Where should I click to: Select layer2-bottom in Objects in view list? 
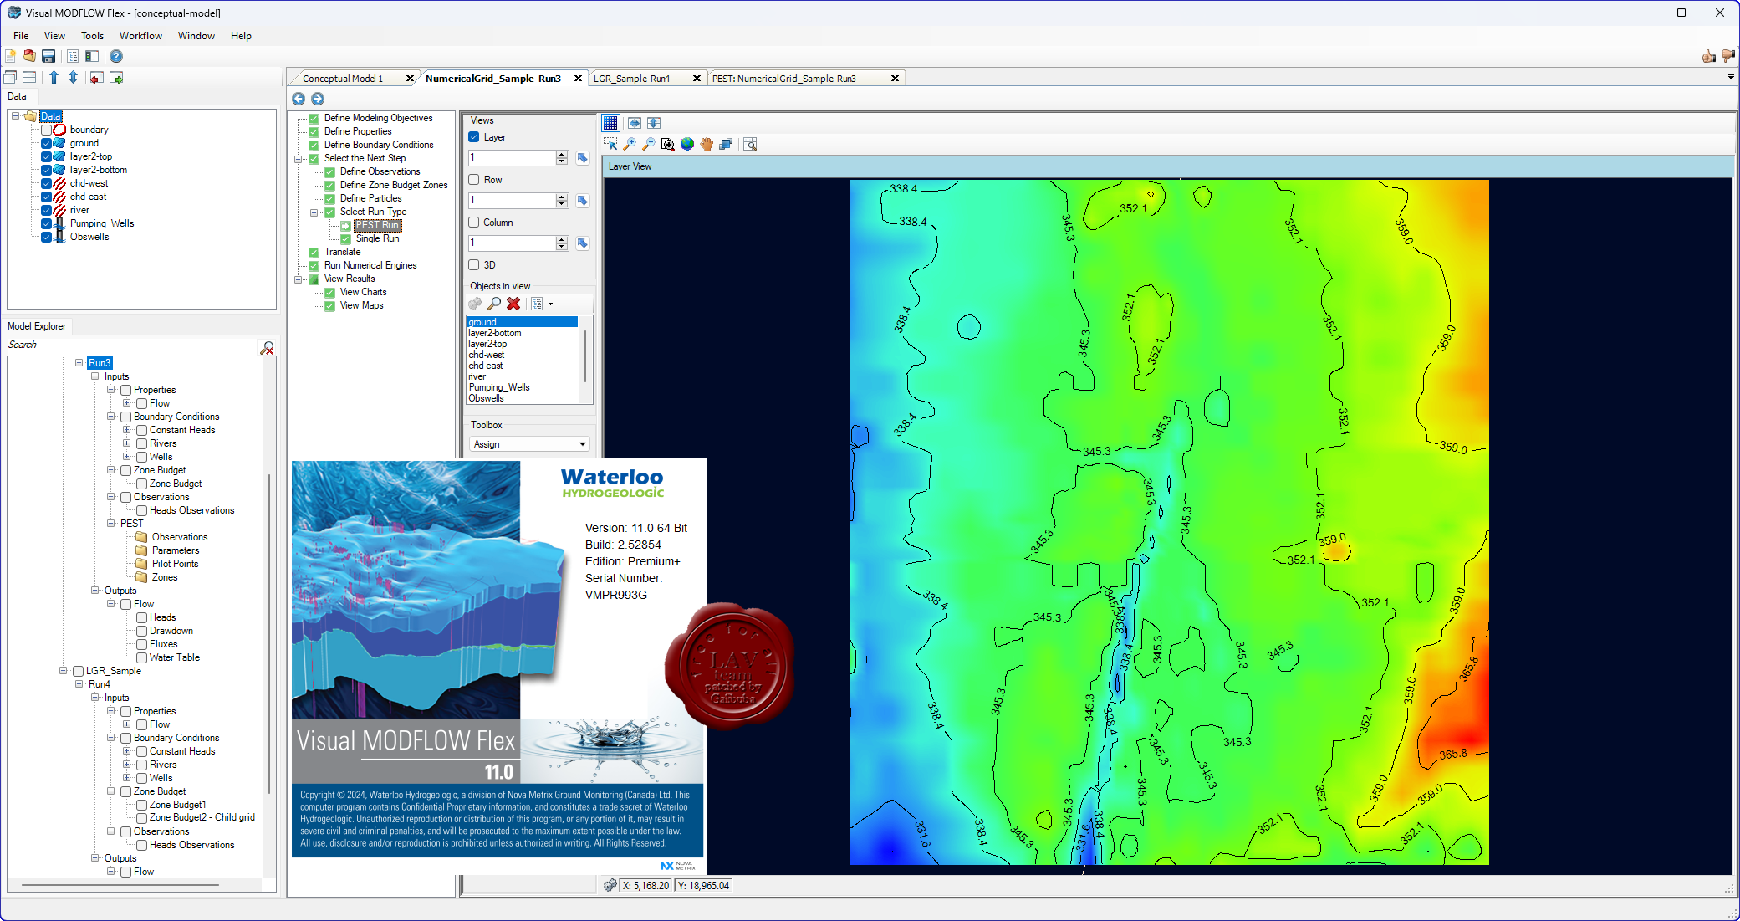pyautogui.click(x=494, y=333)
